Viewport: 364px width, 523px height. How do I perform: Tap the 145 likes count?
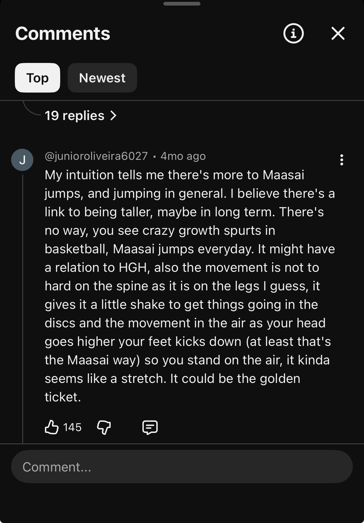[x=72, y=427]
